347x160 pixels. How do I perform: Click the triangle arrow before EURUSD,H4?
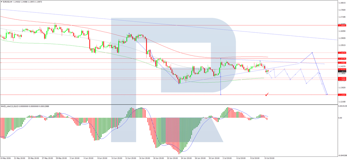point(1,2)
